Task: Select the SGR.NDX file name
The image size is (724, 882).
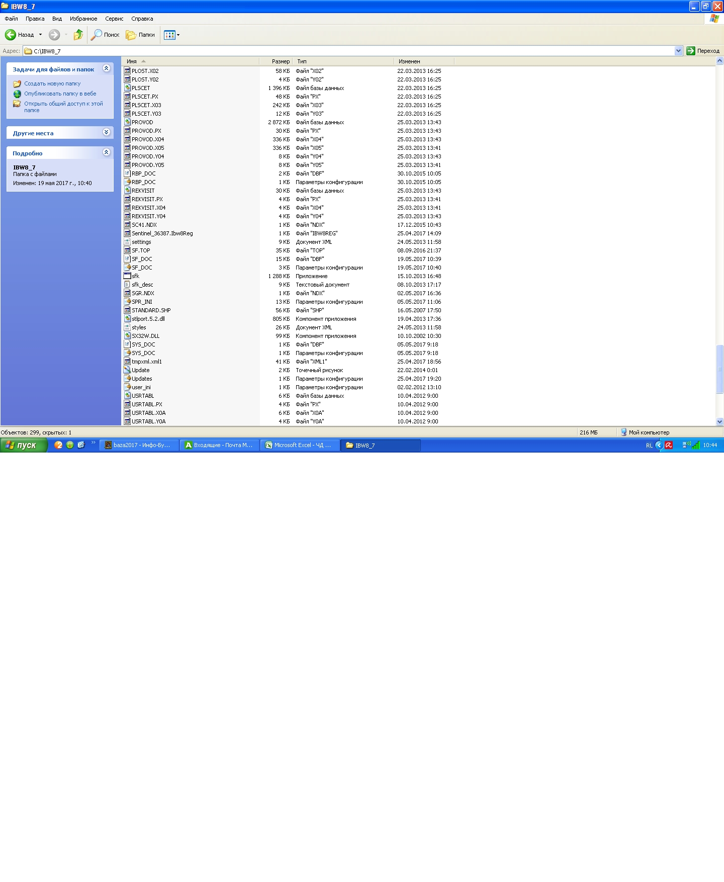Action: pyautogui.click(x=143, y=293)
